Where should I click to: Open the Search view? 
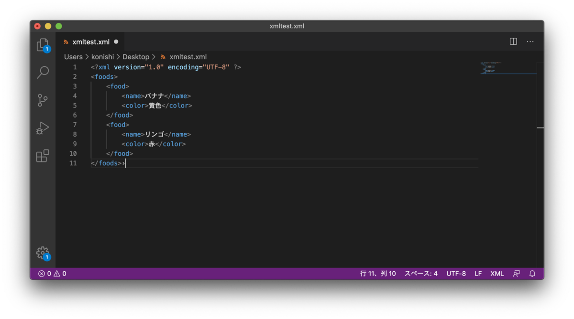43,72
